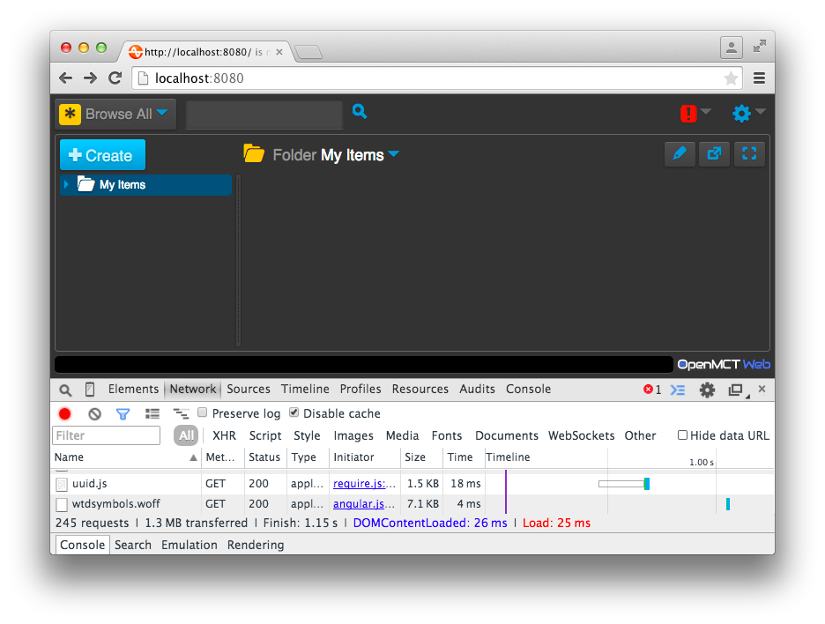Switch to the Sources tab in DevTools

click(248, 389)
